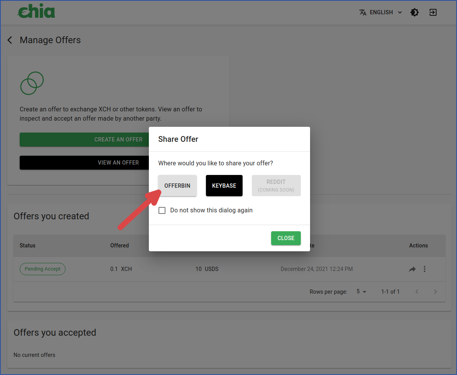457x375 pixels.
Task: Close the Share Offer dialog
Action: pyautogui.click(x=286, y=238)
